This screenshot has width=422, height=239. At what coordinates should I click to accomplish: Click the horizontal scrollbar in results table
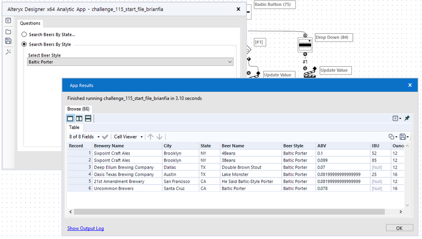(229, 212)
